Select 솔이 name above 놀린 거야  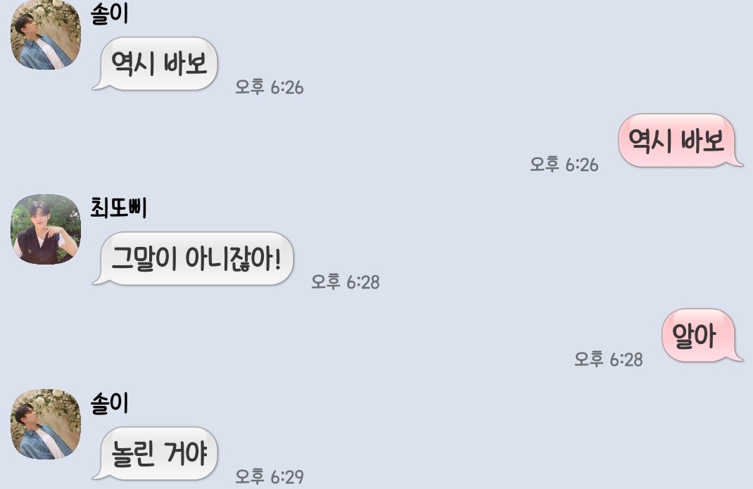coord(110,402)
